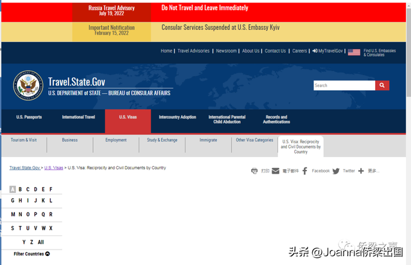The width and height of the screenshot is (411, 265).
Task: Filter countries by letter N
Action: click(20, 214)
